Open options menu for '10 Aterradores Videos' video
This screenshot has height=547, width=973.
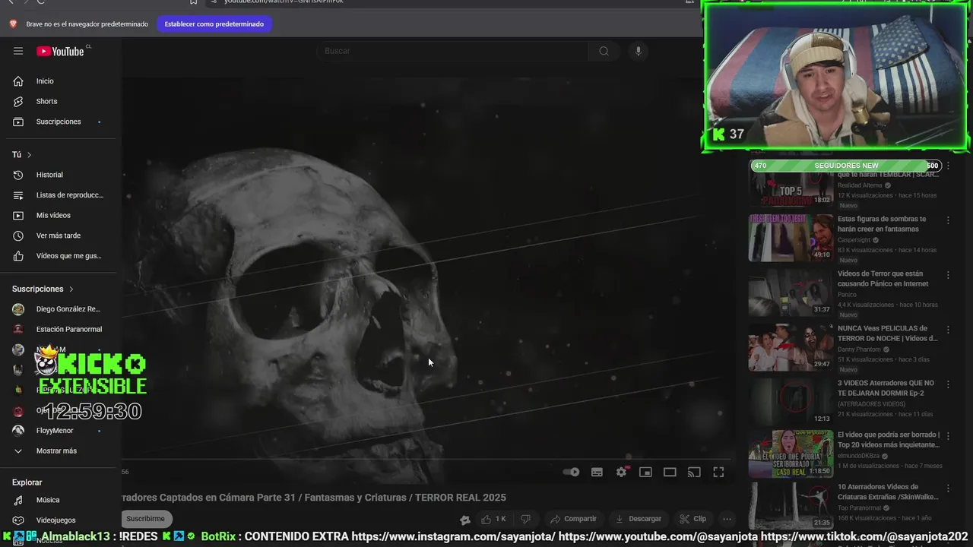point(948,488)
